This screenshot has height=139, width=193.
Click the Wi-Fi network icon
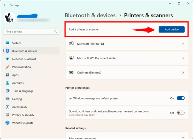tap(7, 59)
